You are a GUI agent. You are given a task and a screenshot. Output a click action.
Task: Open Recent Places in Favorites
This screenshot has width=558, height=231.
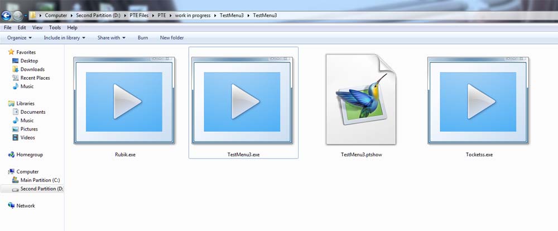(35, 78)
